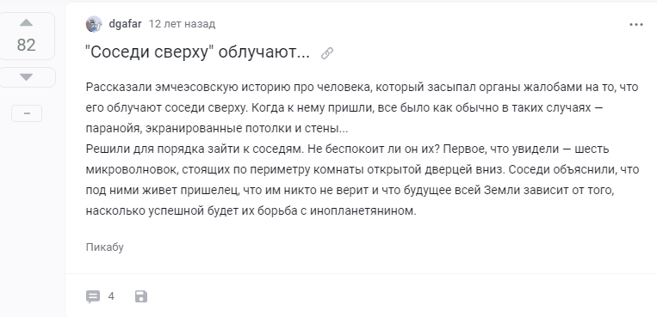Open dgafar's avatar picture
Viewport: 657px width, 317px height.
tap(94, 24)
